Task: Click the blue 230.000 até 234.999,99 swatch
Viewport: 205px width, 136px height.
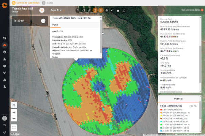Action: pos(161,131)
